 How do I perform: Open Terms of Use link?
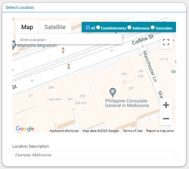(x=133, y=131)
